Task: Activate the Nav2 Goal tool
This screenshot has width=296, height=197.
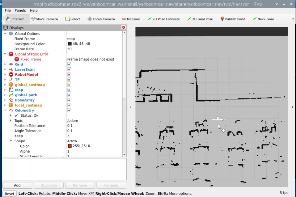Action: pos(263,19)
